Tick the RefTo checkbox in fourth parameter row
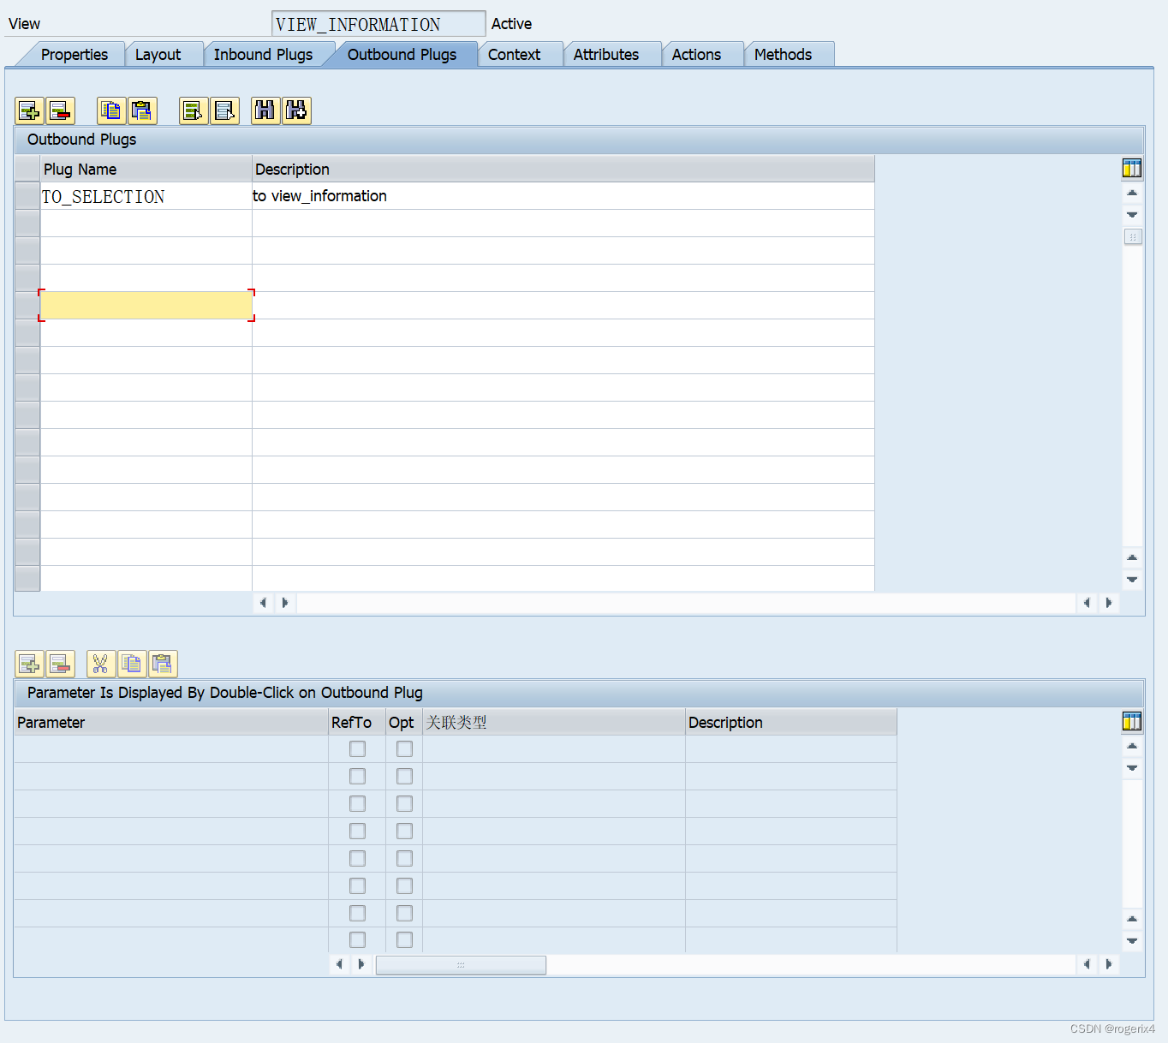The width and height of the screenshot is (1168, 1043). 357,831
